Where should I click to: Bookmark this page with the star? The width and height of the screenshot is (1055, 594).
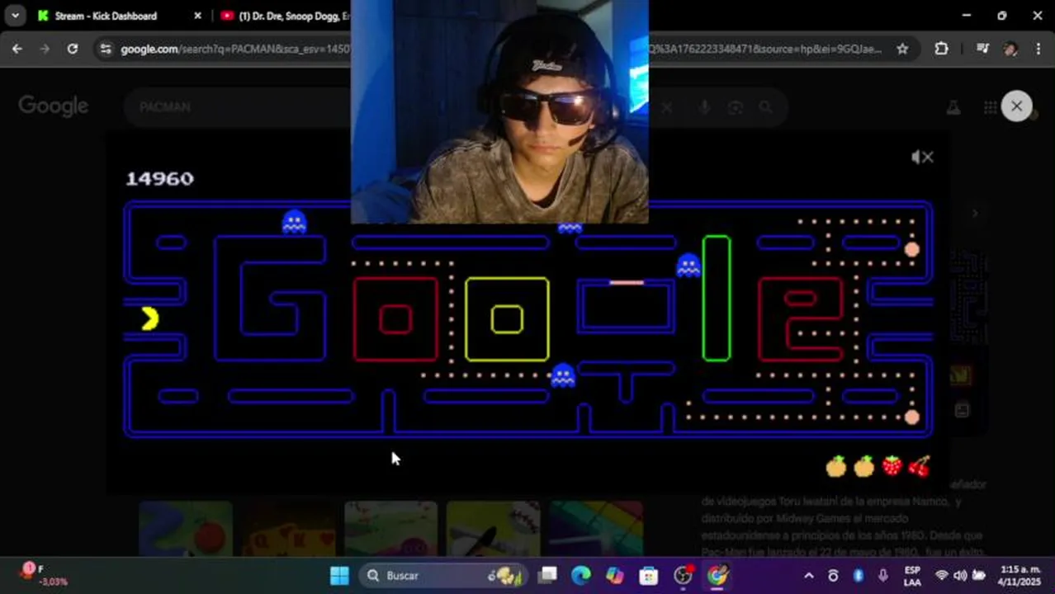tap(902, 49)
